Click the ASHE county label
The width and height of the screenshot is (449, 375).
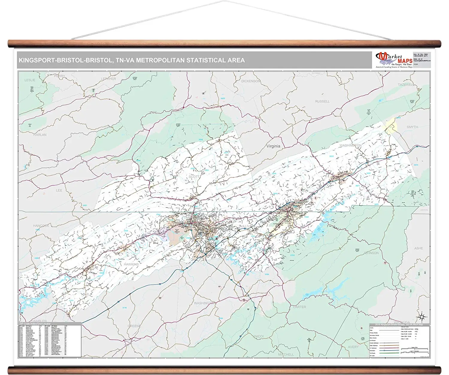418,248
